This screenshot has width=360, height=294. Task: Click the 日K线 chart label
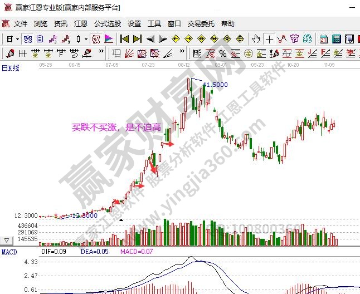click(11, 68)
